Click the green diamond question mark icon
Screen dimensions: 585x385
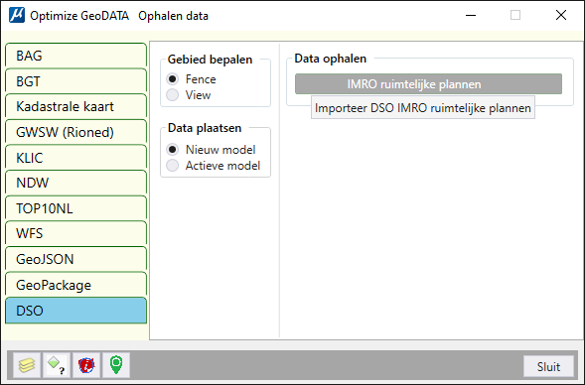[x=57, y=365]
